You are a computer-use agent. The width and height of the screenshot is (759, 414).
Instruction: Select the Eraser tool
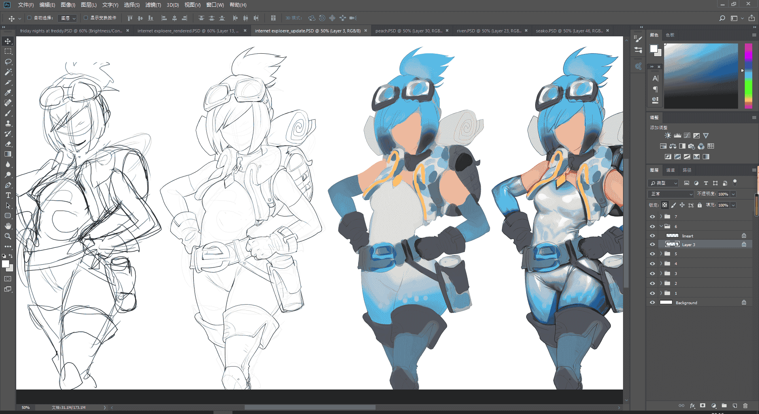[x=8, y=144]
